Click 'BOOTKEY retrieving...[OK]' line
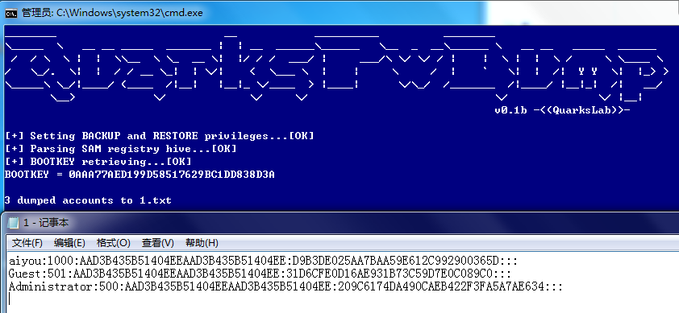Image resolution: width=679 pixels, height=313 pixels. 98,162
